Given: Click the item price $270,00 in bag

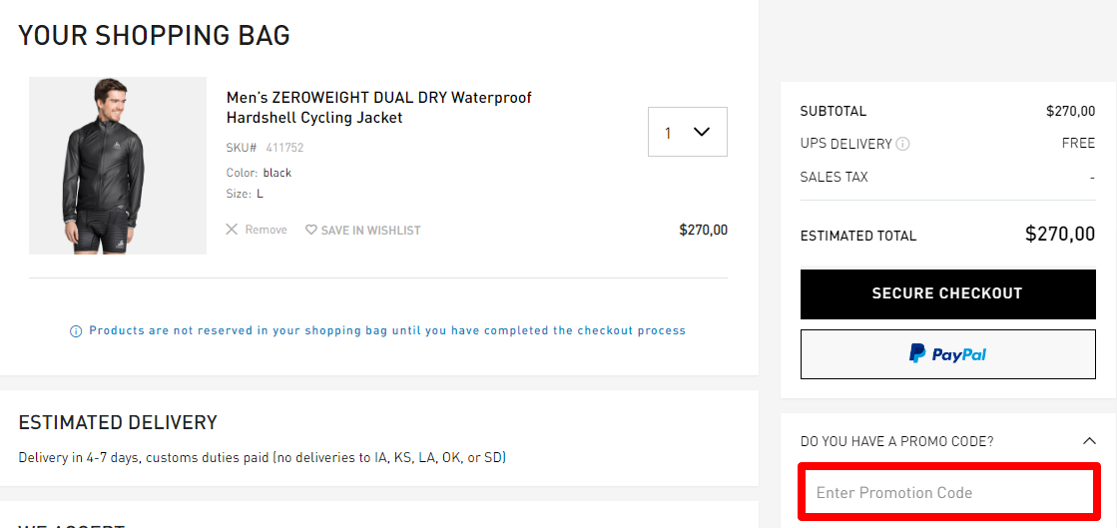Looking at the screenshot, I should click(703, 231).
